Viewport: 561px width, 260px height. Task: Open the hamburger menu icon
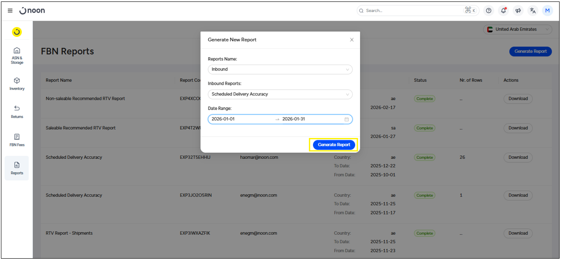10,11
